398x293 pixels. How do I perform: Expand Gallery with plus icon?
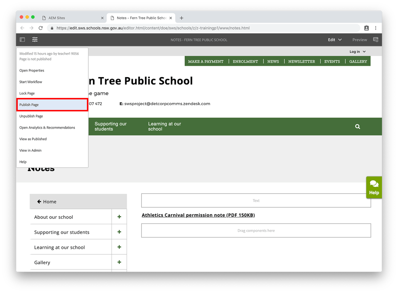point(119,262)
